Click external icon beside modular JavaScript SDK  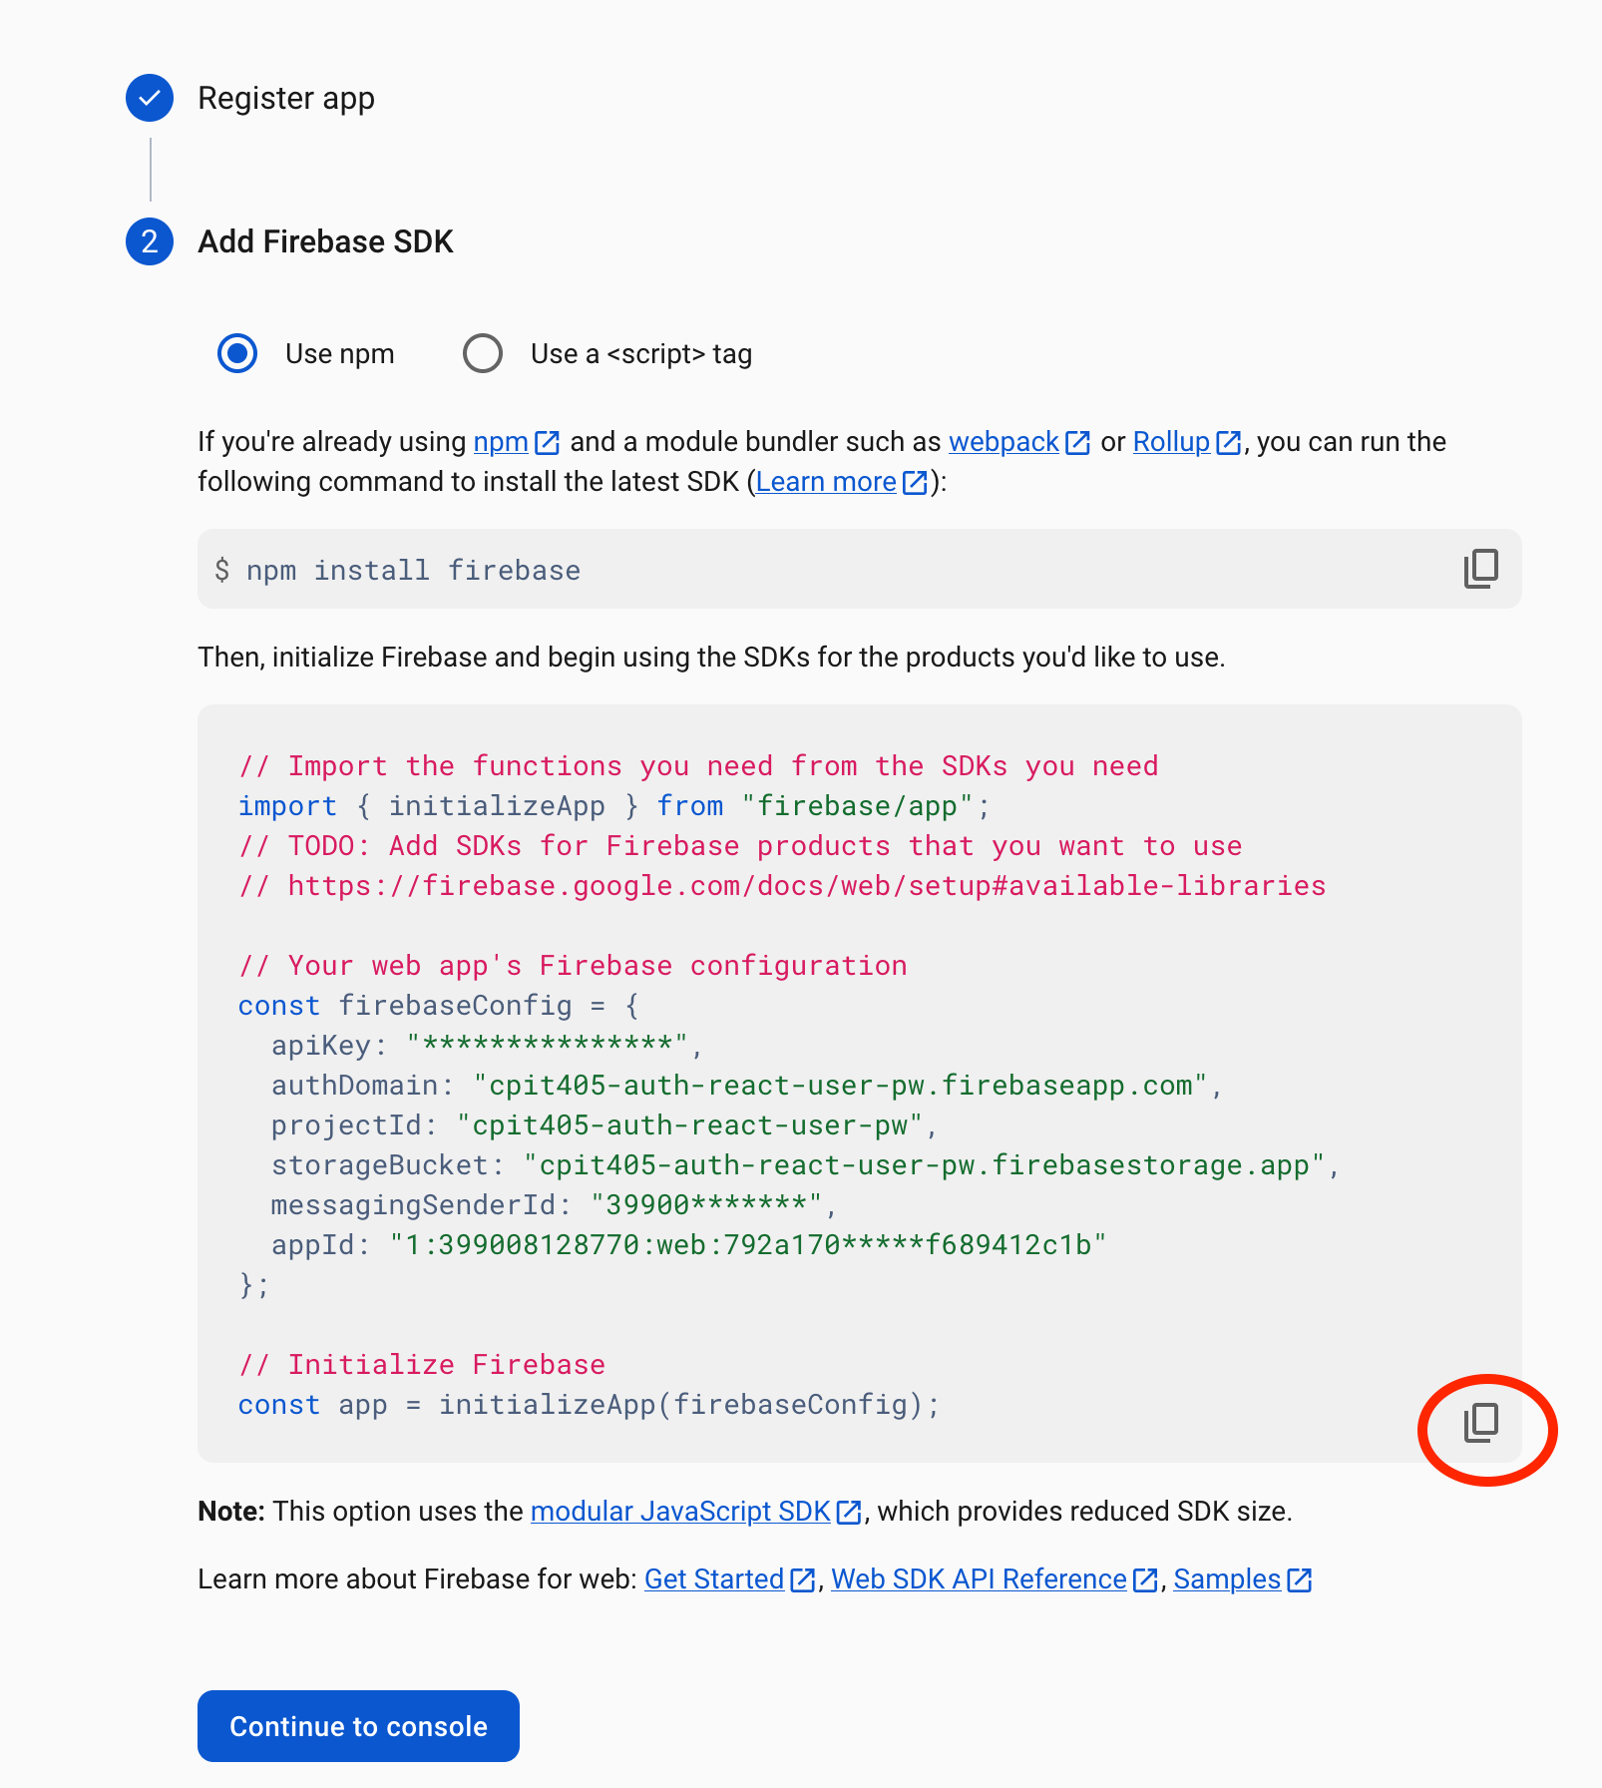click(x=849, y=1512)
